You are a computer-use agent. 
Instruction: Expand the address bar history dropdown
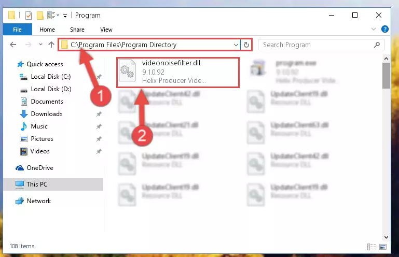(x=236, y=45)
